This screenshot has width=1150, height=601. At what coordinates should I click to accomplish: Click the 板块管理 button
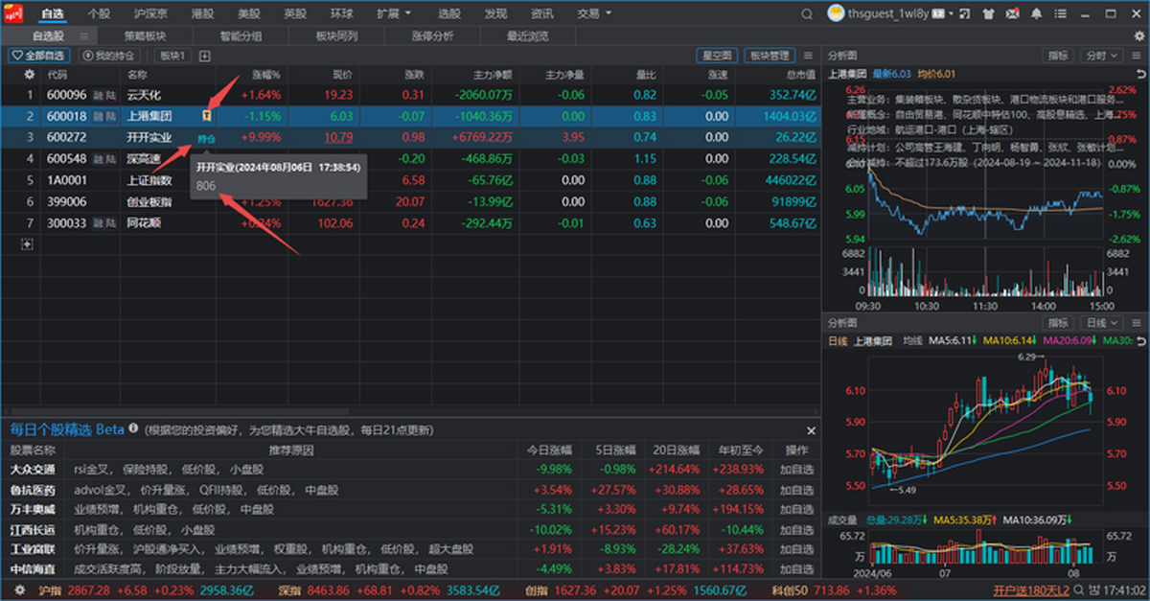(770, 56)
